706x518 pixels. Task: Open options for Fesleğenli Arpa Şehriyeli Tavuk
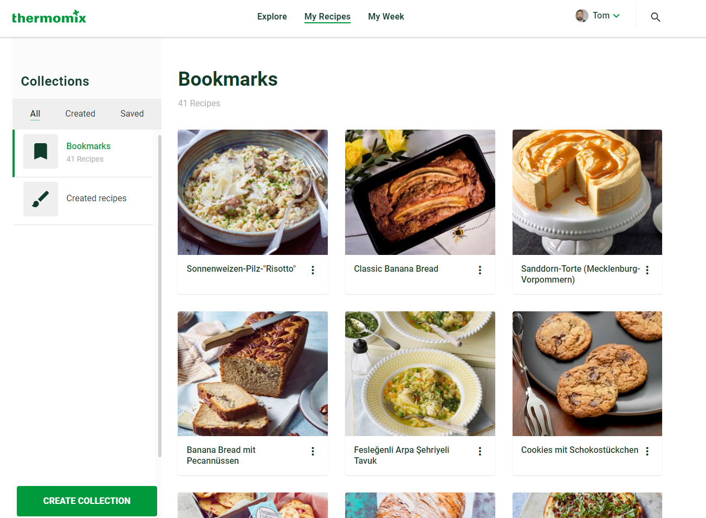(480, 451)
